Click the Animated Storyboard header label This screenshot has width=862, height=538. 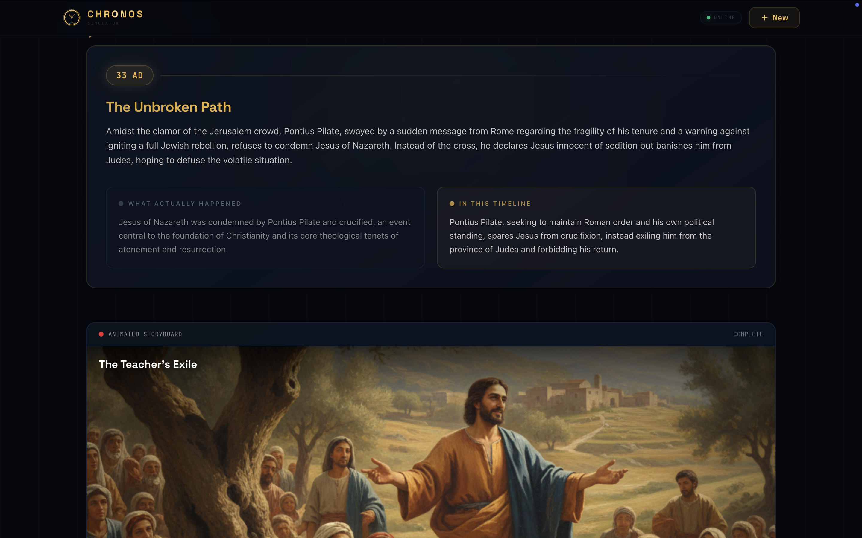145,334
